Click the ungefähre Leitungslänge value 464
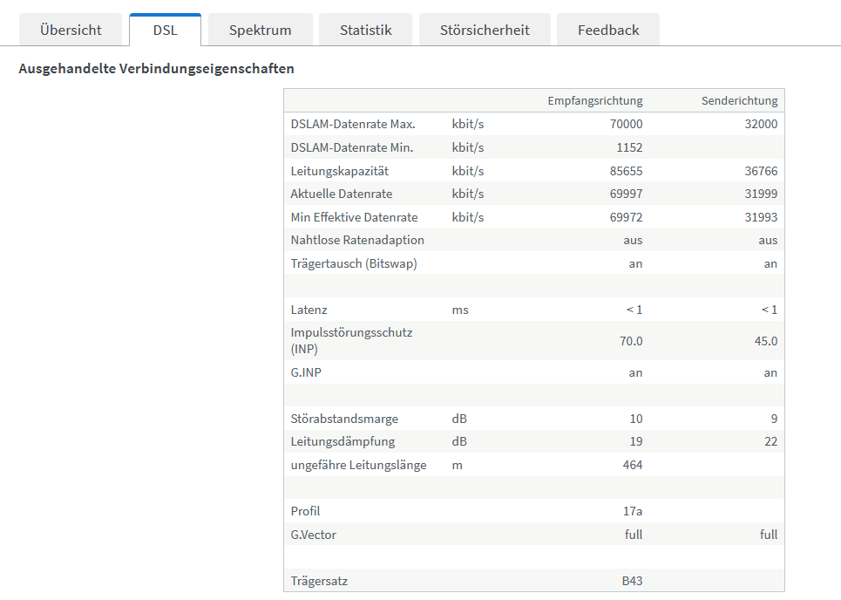 (x=632, y=465)
